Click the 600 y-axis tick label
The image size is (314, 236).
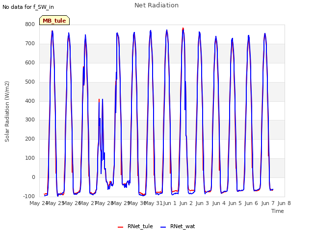[x=30, y=62]
